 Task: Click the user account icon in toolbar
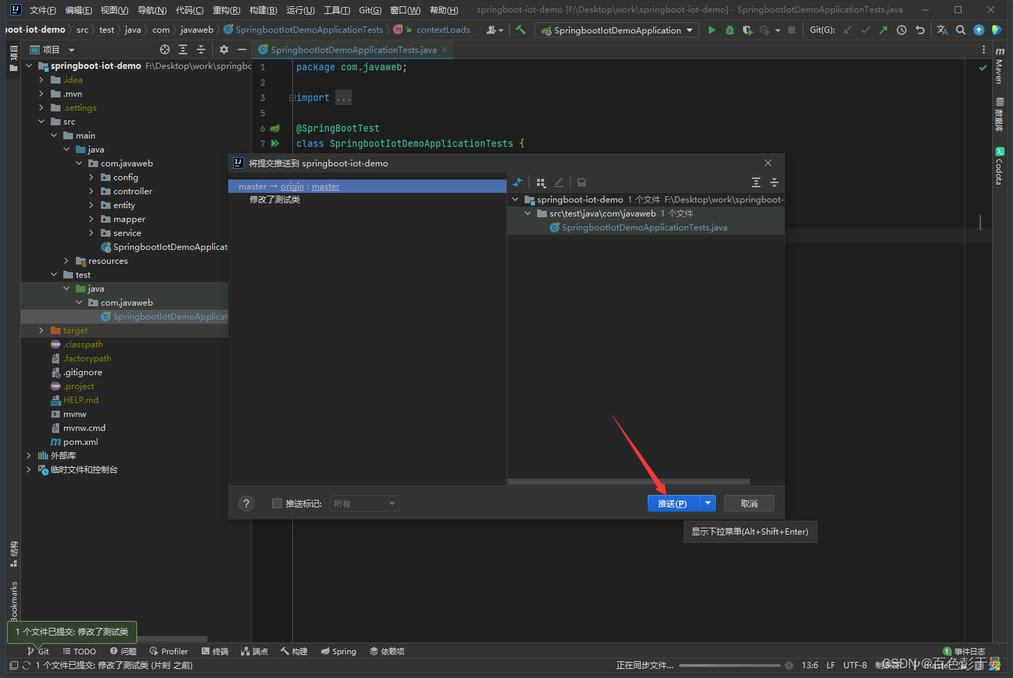(x=494, y=30)
